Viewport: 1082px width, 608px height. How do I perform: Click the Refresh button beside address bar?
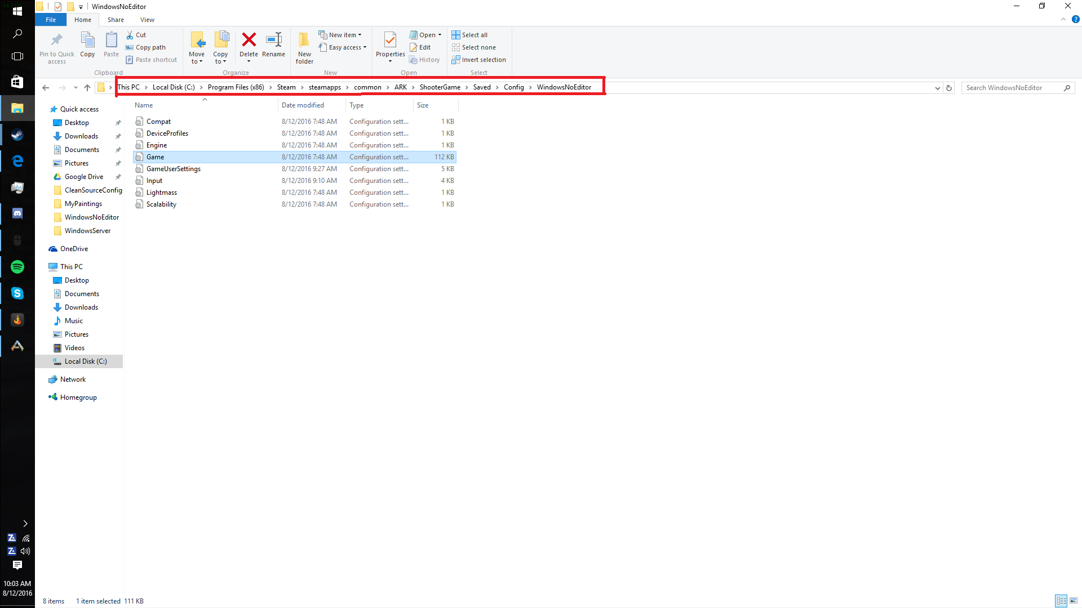[949, 88]
